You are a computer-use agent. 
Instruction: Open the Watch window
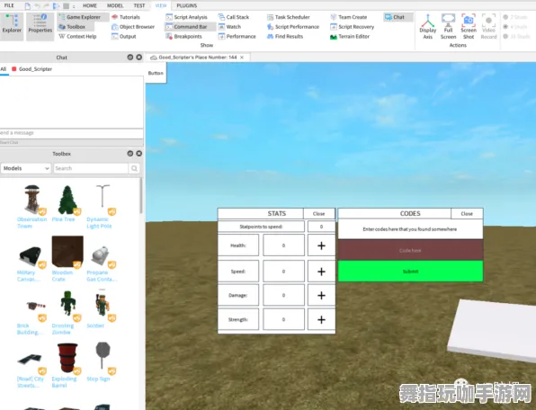click(230, 27)
